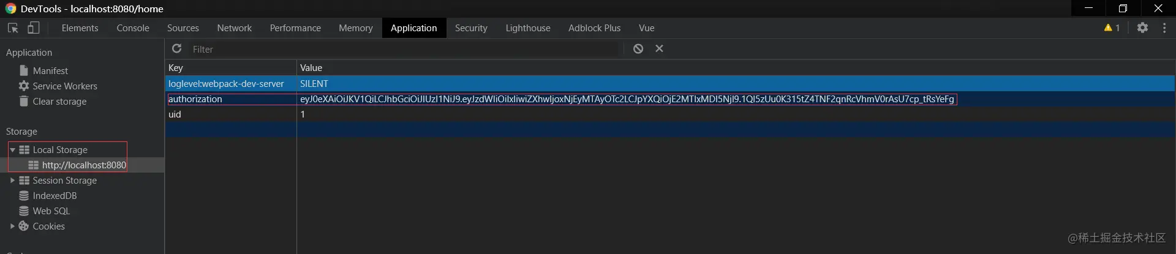Open the DevTools three-dot menu
Viewport: 1176px width, 254px height.
[1164, 28]
